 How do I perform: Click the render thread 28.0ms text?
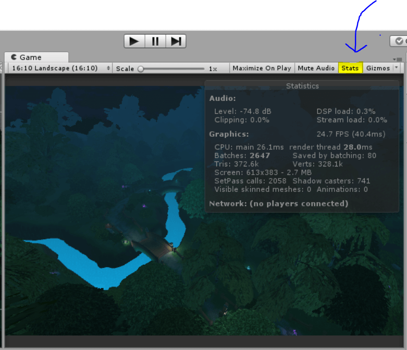click(x=331, y=147)
